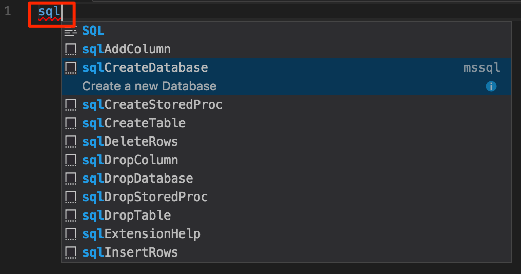The width and height of the screenshot is (521, 274).
Task: Pick the sqlDropColumn suggestion
Action: click(x=130, y=160)
